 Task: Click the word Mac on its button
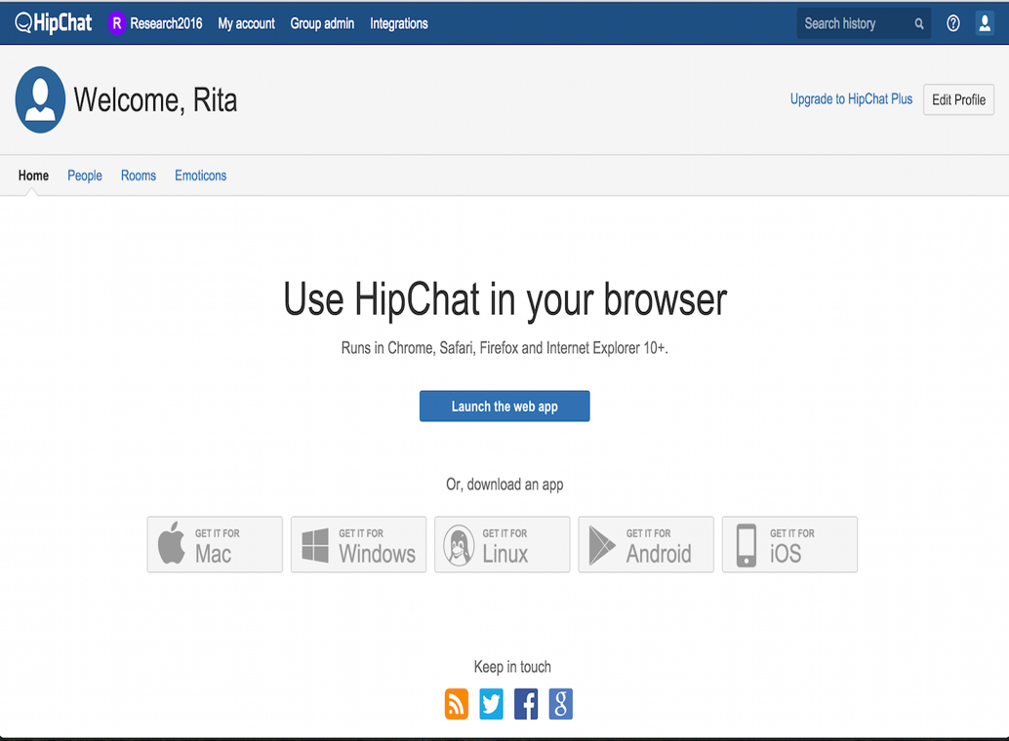[213, 554]
